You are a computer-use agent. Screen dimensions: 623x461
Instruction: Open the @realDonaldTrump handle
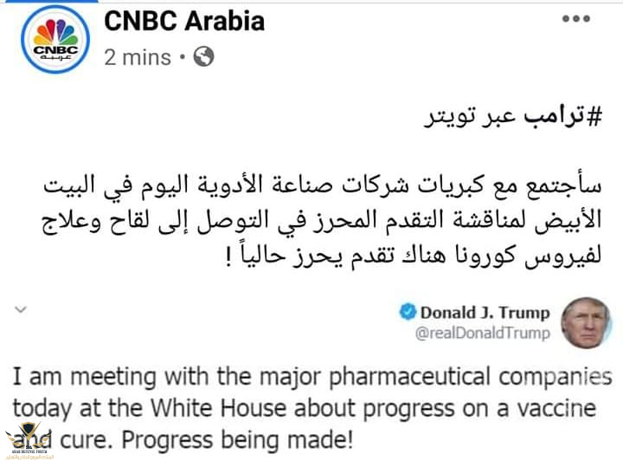click(483, 333)
